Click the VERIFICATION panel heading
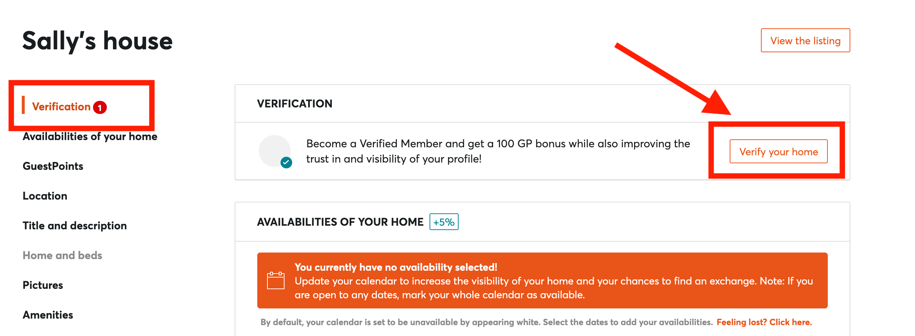The image size is (915, 336). pos(295,104)
